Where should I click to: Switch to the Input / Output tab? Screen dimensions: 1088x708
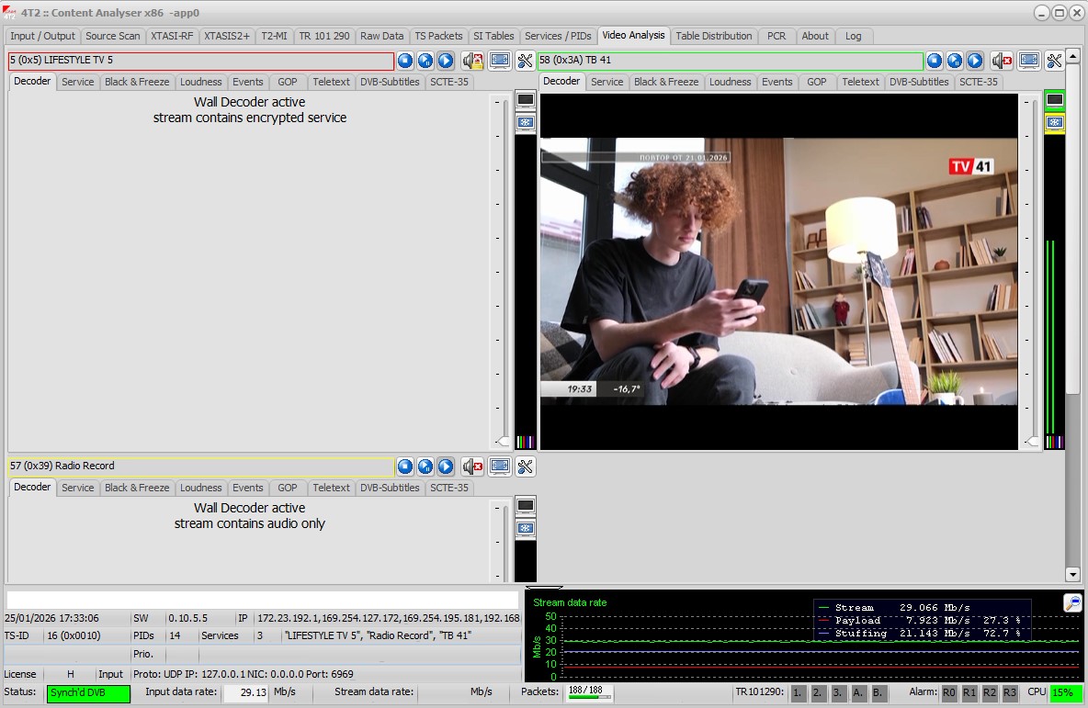[42, 36]
